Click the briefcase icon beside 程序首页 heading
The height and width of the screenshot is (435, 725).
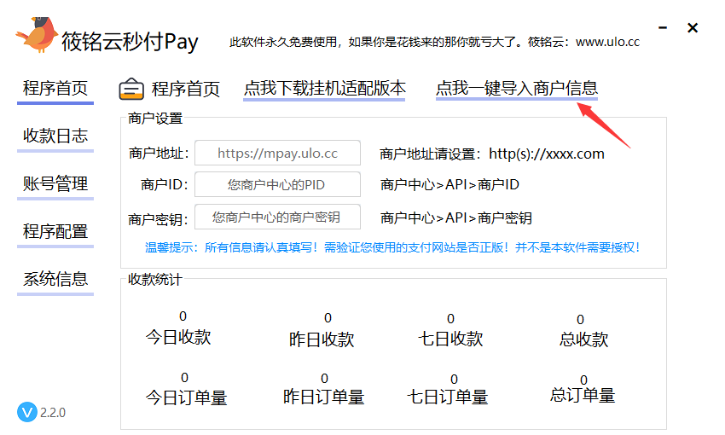pyautogui.click(x=131, y=89)
